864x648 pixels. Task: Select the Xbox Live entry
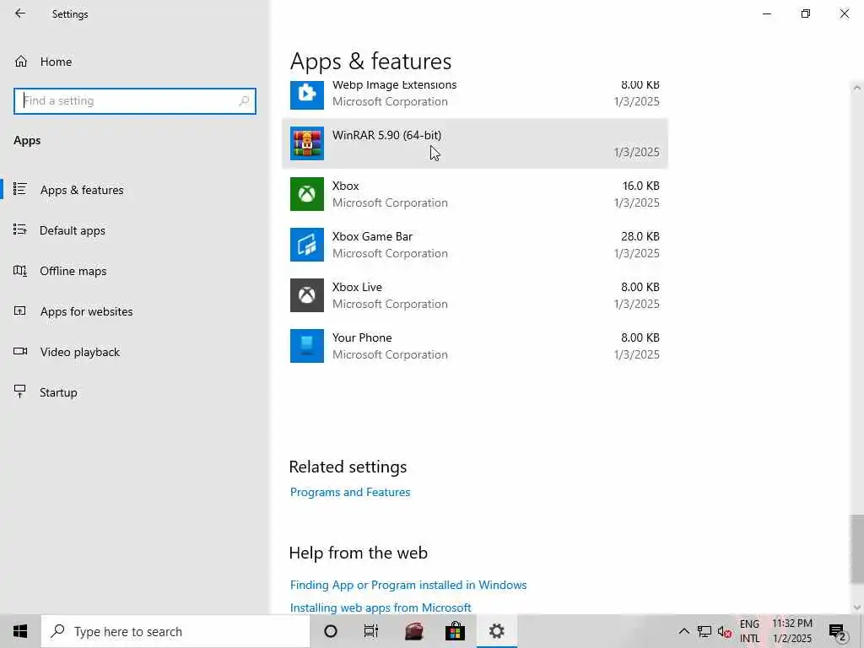click(x=474, y=295)
